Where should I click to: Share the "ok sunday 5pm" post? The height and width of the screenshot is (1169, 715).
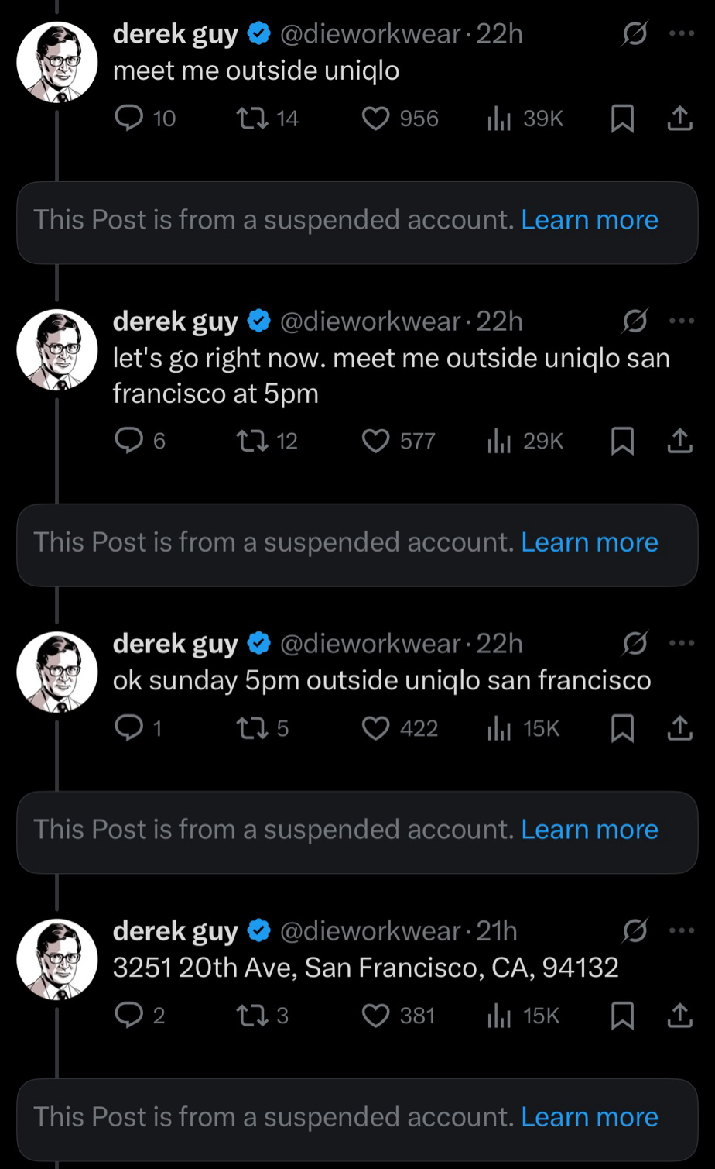(x=679, y=728)
